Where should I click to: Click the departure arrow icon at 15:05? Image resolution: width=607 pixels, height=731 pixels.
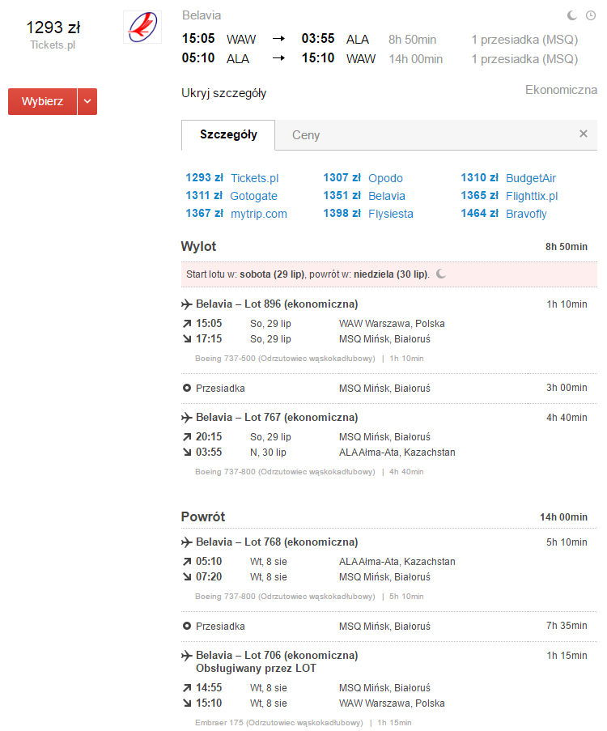(x=187, y=324)
